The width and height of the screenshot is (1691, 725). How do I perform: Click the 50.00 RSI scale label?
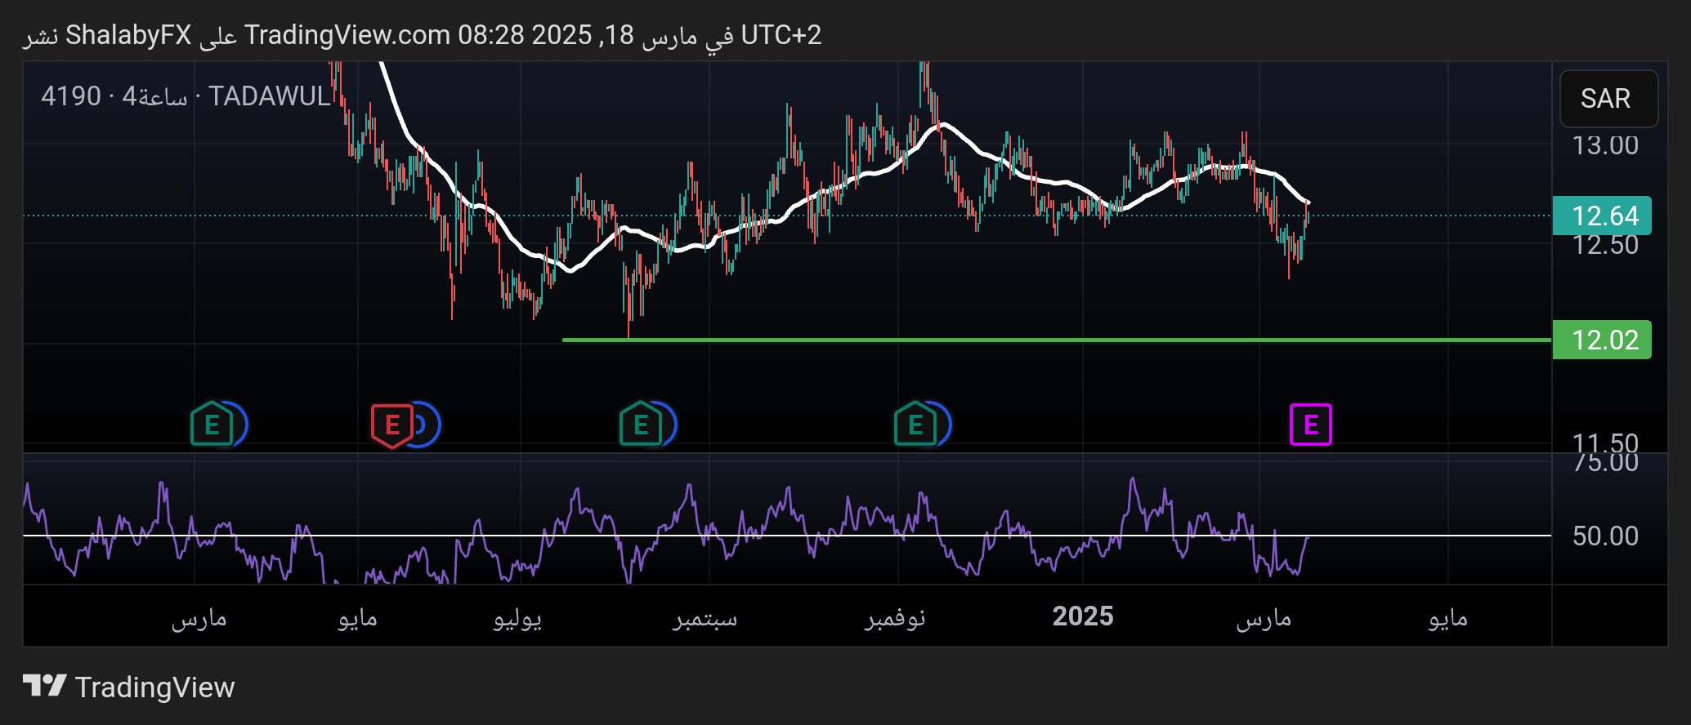[1605, 536]
